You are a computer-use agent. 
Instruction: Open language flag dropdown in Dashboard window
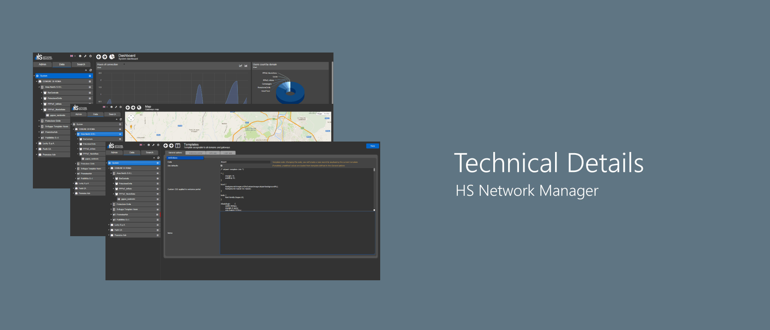72,56
